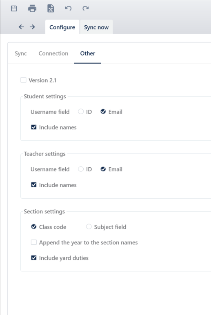Open the Connection sub-tab
This screenshot has height=315, width=211.
pyautogui.click(x=53, y=53)
